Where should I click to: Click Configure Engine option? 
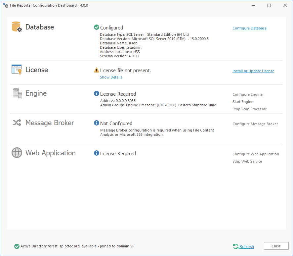(247, 94)
